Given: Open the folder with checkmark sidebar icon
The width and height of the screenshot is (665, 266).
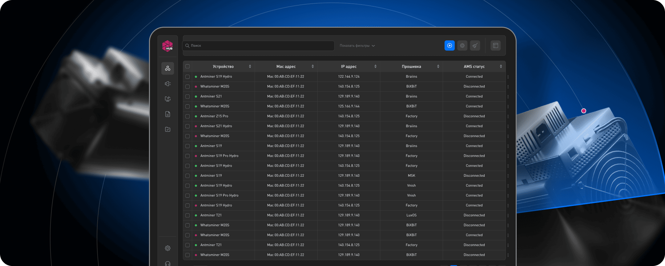Looking at the screenshot, I should pyautogui.click(x=167, y=129).
